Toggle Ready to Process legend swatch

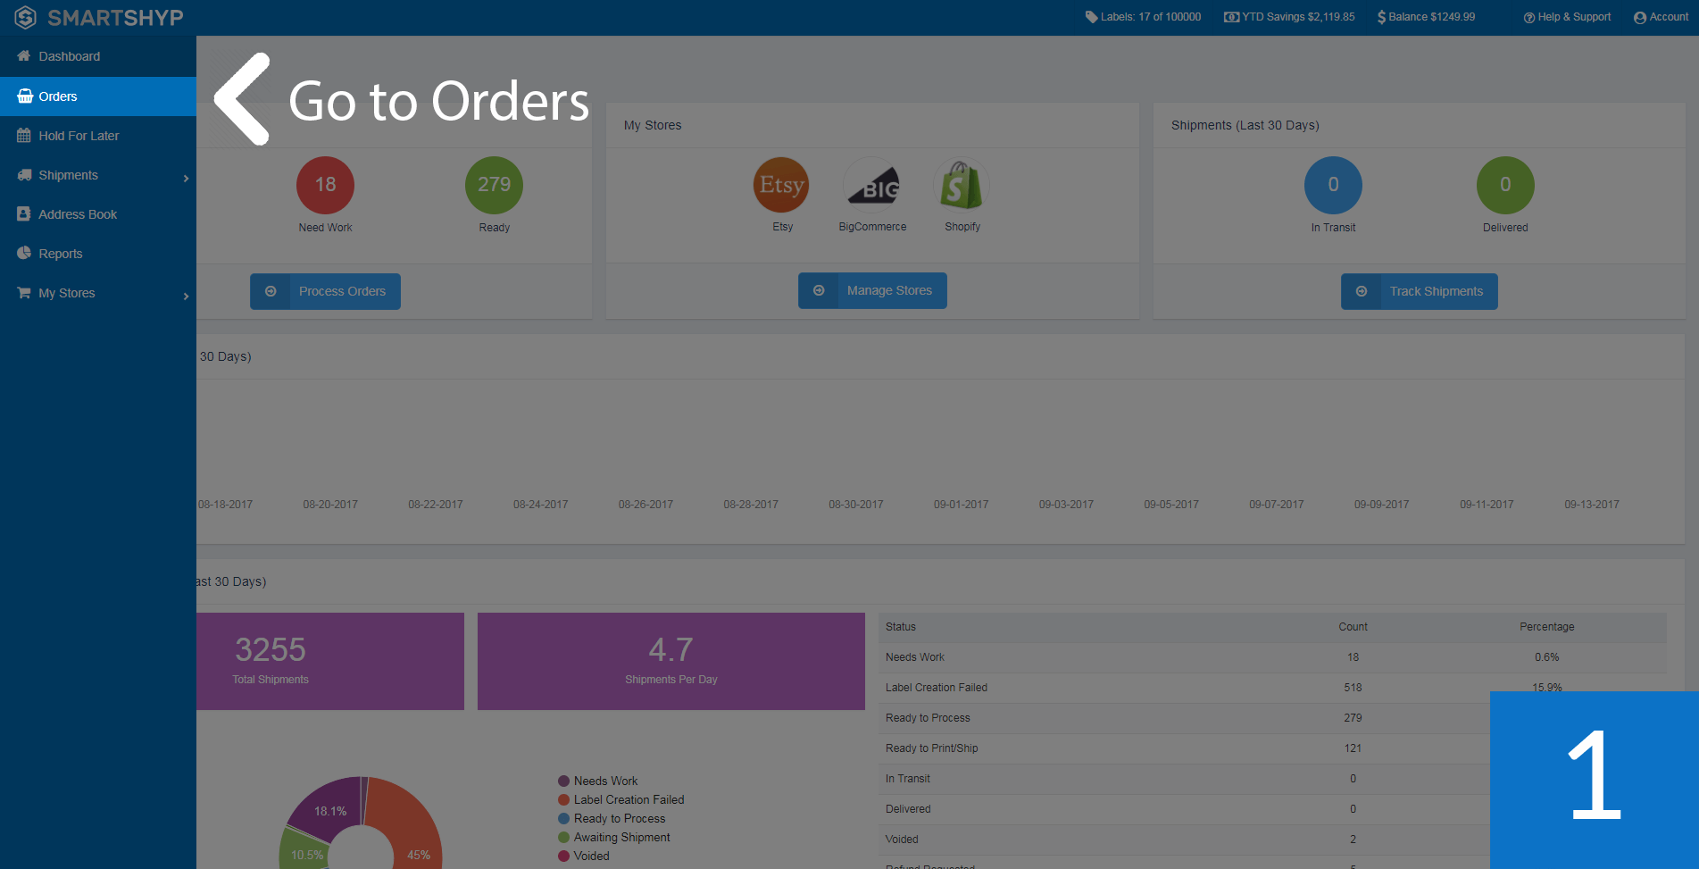pos(563,819)
